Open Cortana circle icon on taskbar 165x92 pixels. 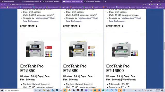[36, 90]
